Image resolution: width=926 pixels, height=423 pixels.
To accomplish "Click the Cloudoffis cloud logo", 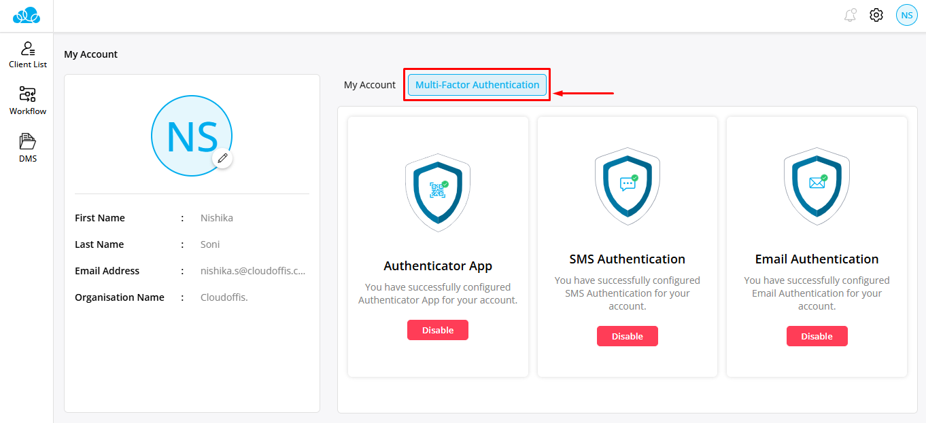I will 27,15.
